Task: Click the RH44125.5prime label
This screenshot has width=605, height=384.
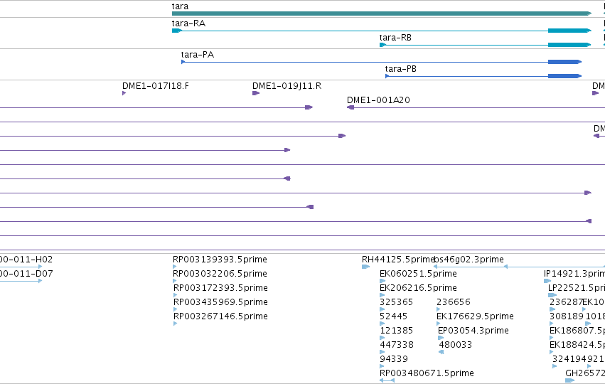Action: (x=398, y=260)
